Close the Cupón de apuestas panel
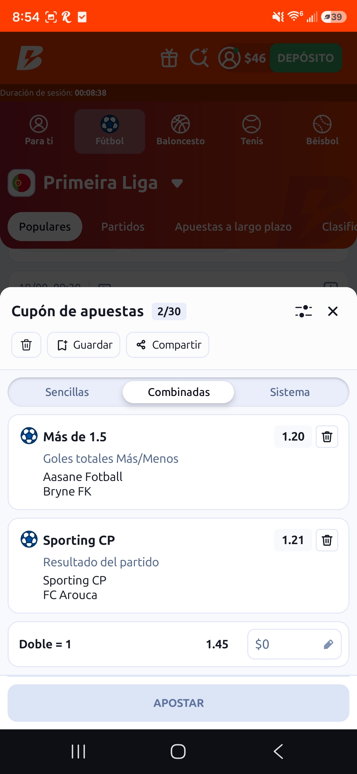The height and width of the screenshot is (774, 357). coord(333,311)
